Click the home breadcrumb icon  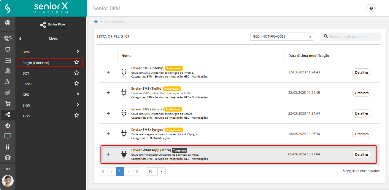[96, 22]
